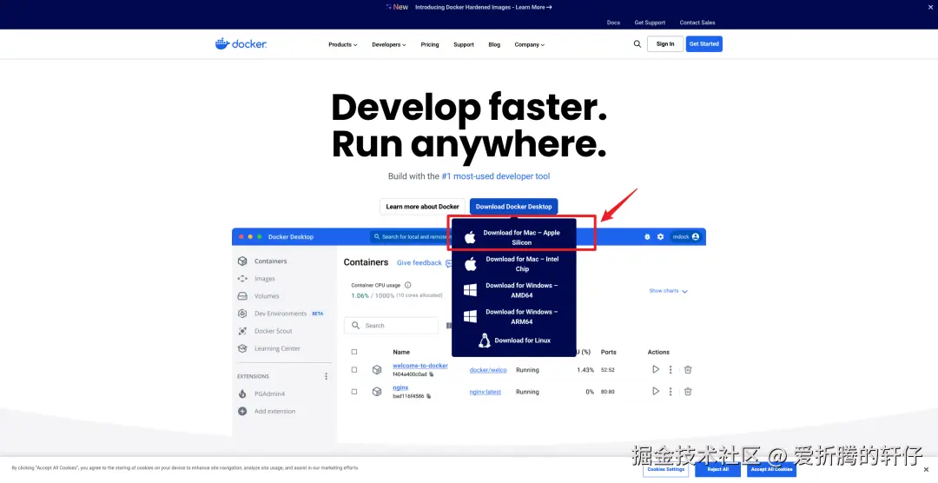Open the Get Support link
938x483 pixels.
click(x=650, y=23)
